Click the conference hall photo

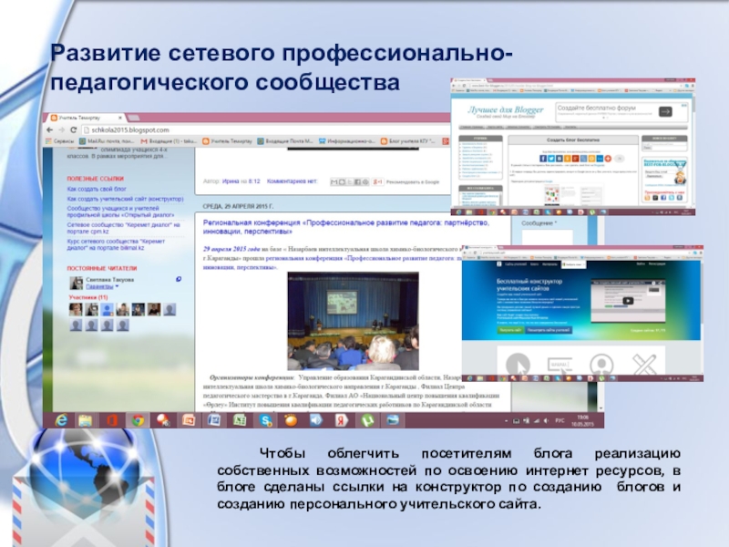[353, 321]
